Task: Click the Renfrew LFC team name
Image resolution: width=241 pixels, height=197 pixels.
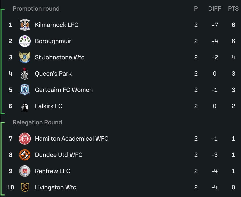Action: tap(53, 171)
